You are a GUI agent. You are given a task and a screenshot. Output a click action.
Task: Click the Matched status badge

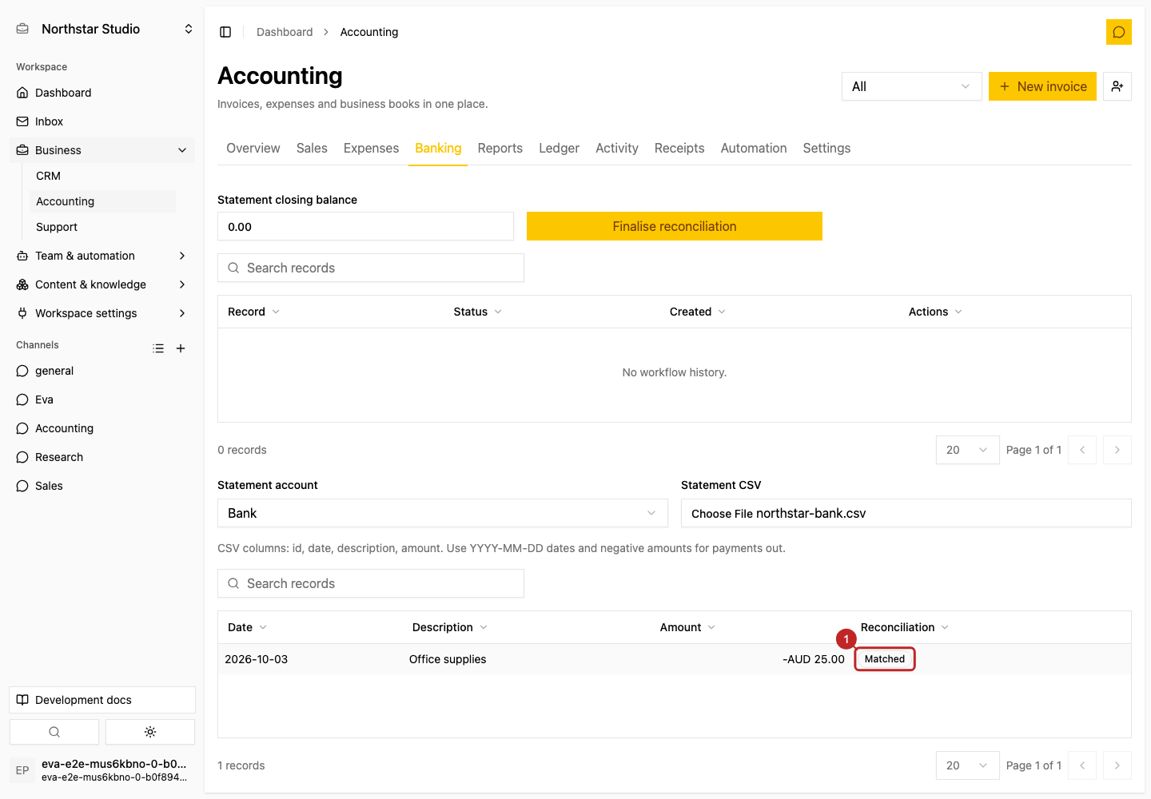[885, 659]
